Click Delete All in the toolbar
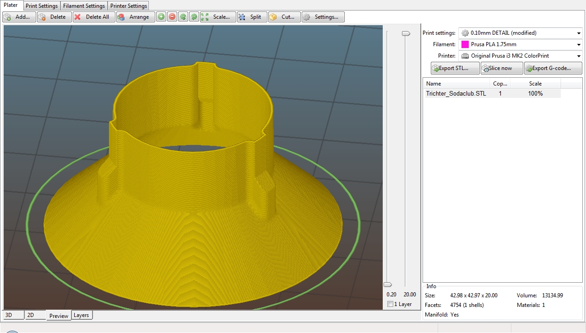This screenshot has width=586, height=333. coord(94,17)
